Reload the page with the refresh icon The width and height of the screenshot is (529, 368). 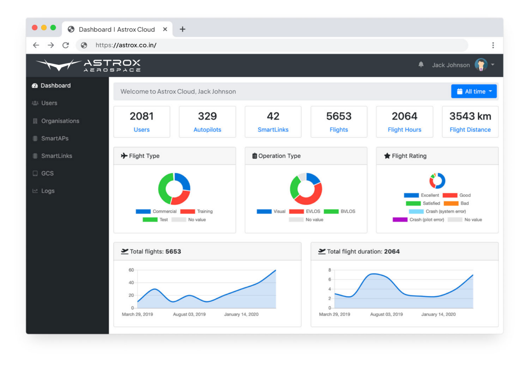click(65, 45)
